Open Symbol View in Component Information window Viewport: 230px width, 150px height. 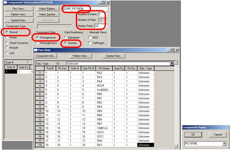(19, 20)
